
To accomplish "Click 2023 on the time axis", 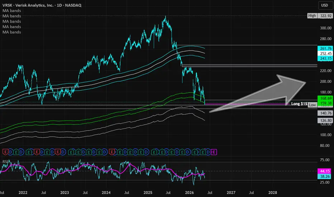I will click(x=65, y=193).
